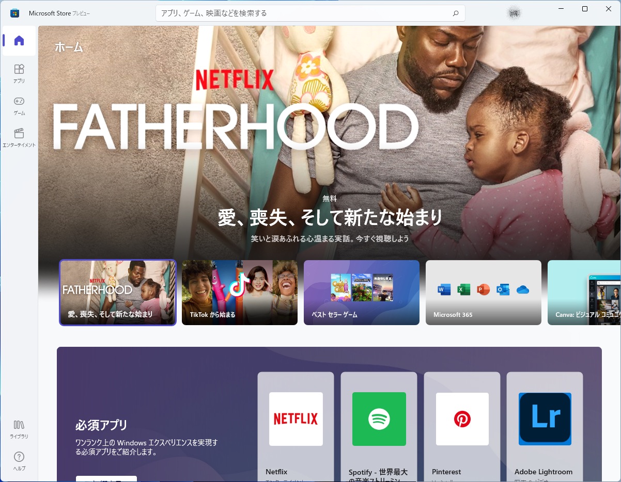The image size is (621, 482).
Task: Click the Microsoft Store logo icon
Action: click(15, 13)
